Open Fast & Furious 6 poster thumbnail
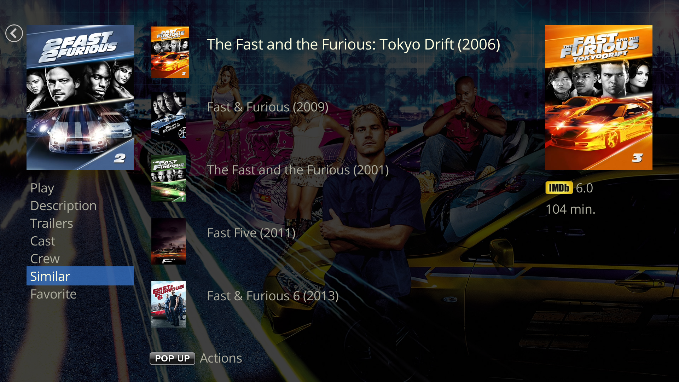This screenshot has height=382, width=679. (168, 304)
